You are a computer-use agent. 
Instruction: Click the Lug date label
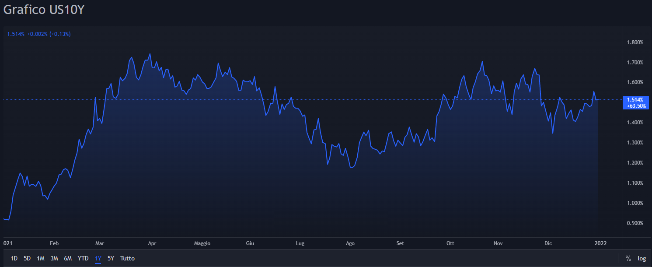click(x=300, y=243)
